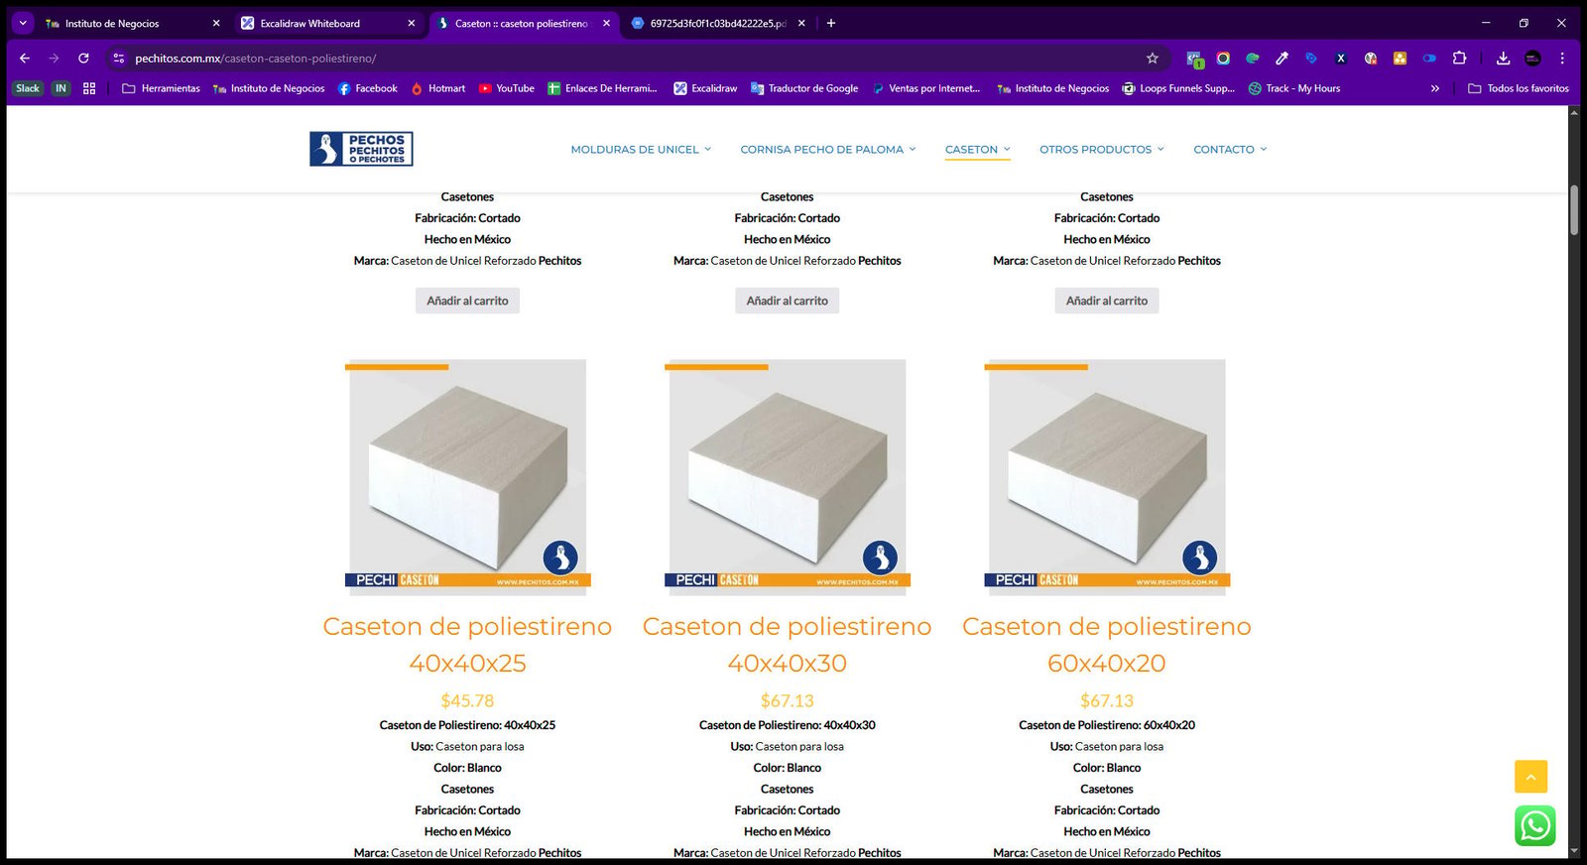Open the Slack bookmark
This screenshot has width=1587, height=865.
click(x=28, y=88)
